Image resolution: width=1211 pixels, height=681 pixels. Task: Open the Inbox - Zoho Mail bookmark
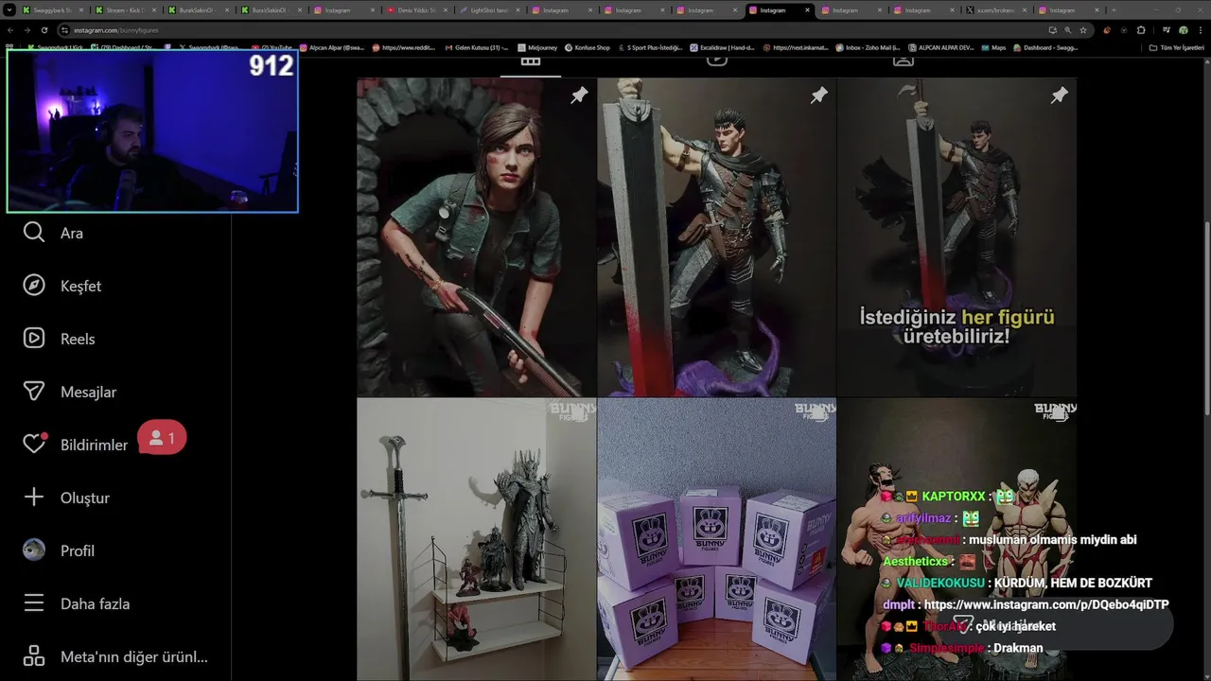[x=868, y=47]
